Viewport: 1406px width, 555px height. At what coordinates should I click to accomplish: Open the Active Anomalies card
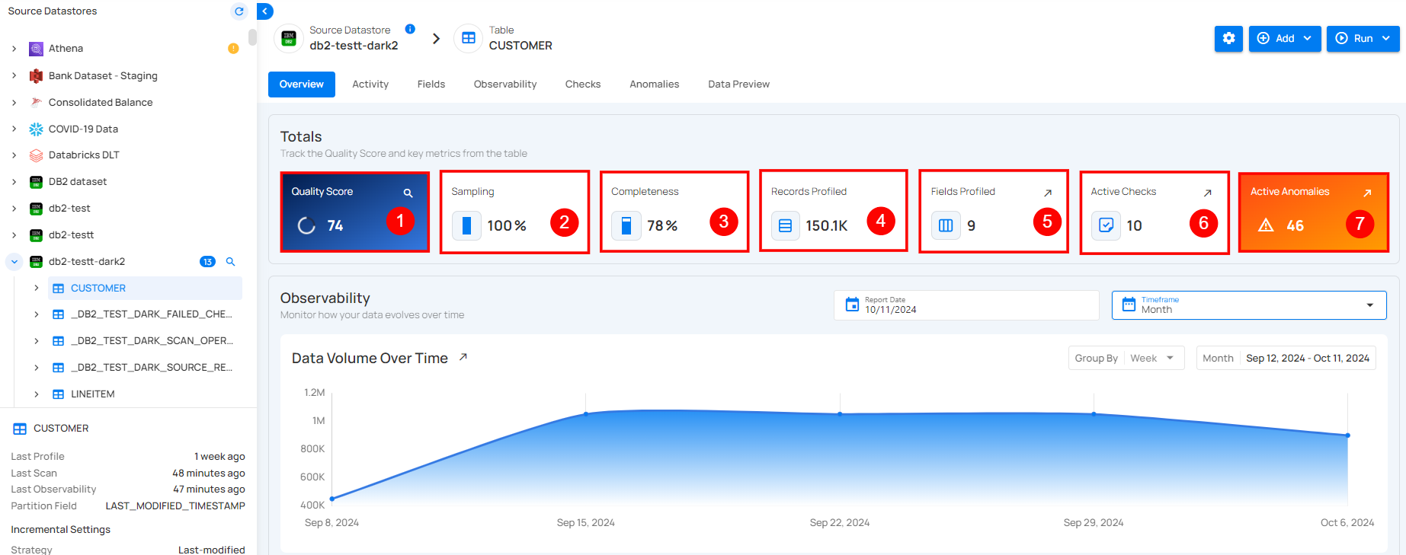[1314, 212]
